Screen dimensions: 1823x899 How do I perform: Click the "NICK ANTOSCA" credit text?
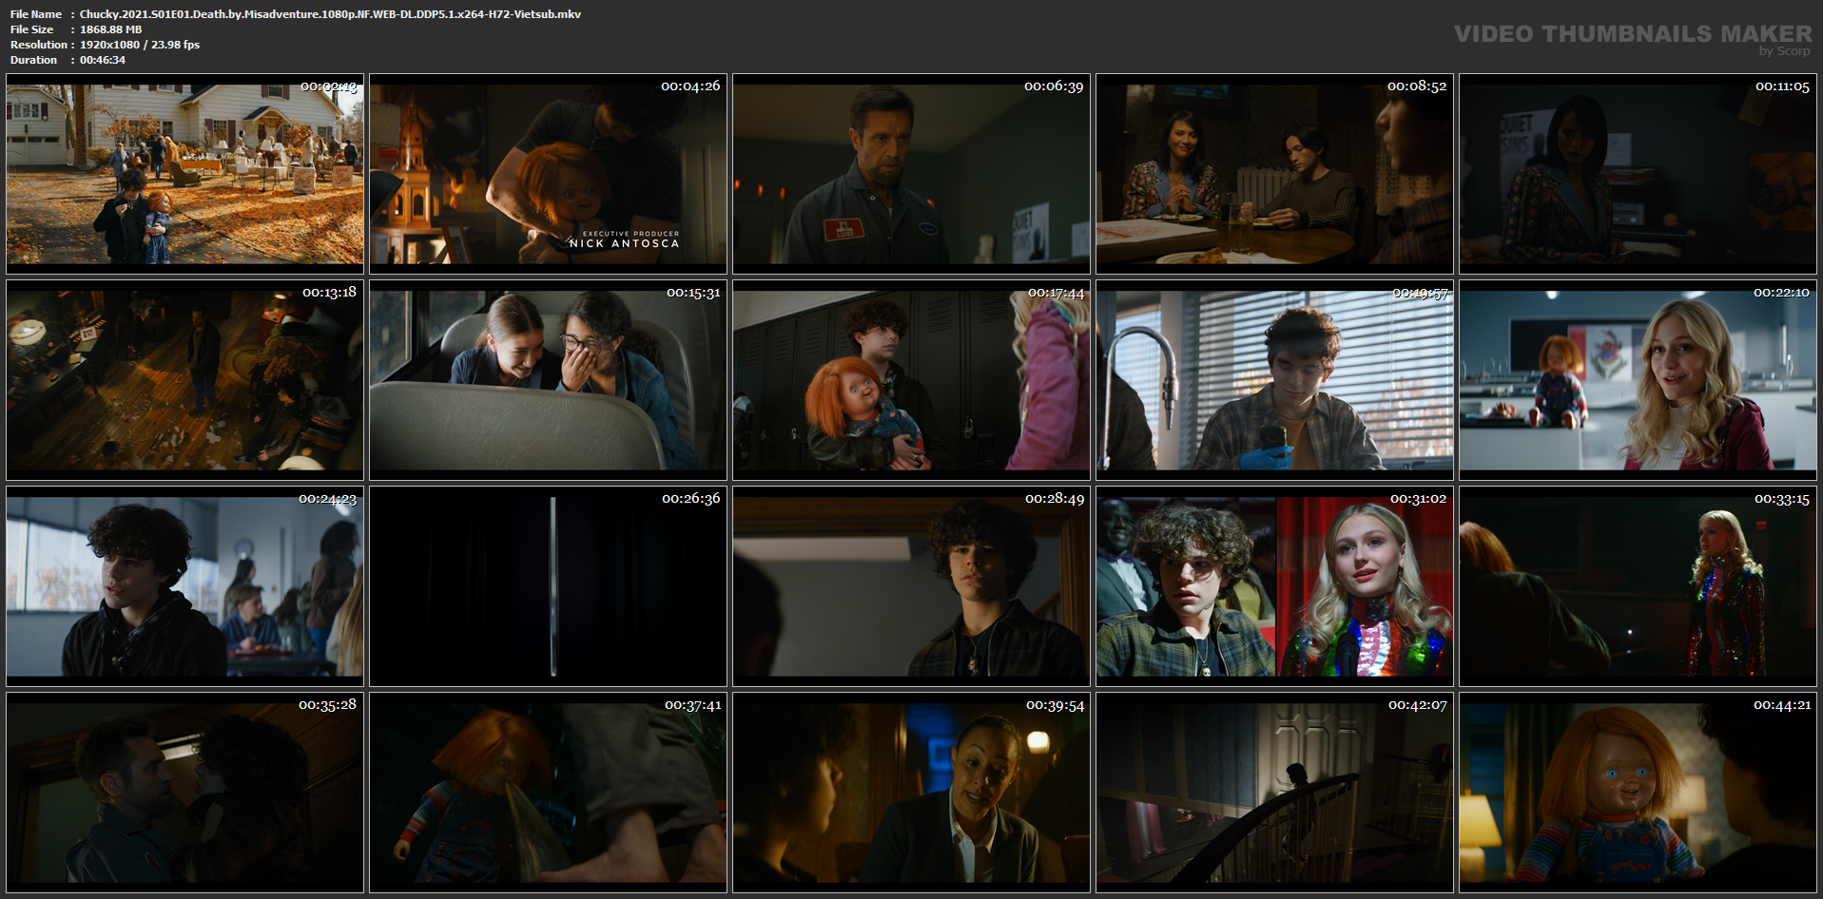pyautogui.click(x=624, y=243)
